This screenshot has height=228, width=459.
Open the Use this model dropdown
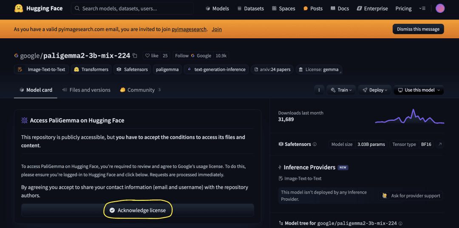click(419, 90)
